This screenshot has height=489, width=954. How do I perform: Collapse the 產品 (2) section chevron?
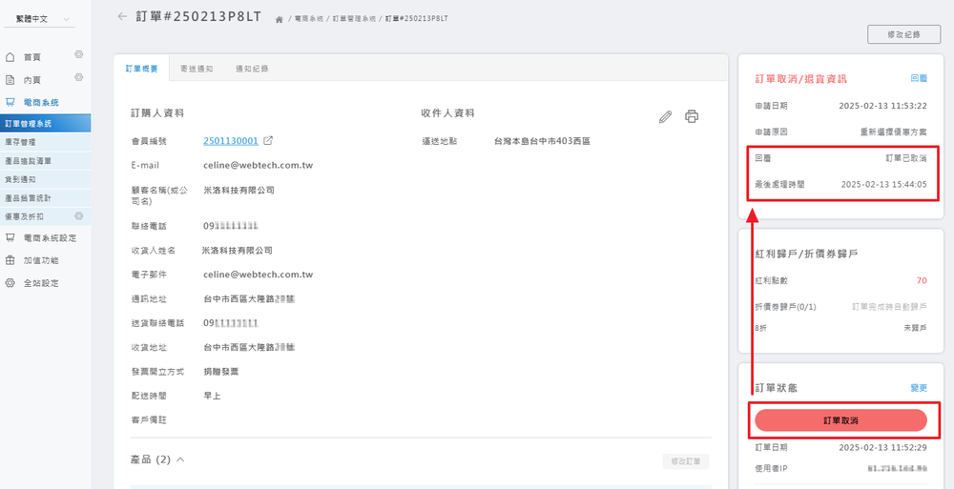(180, 459)
